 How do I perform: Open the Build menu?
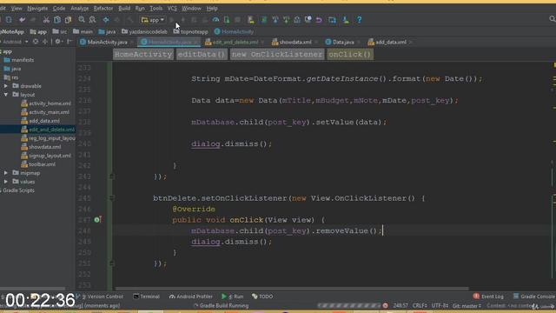pos(124,8)
